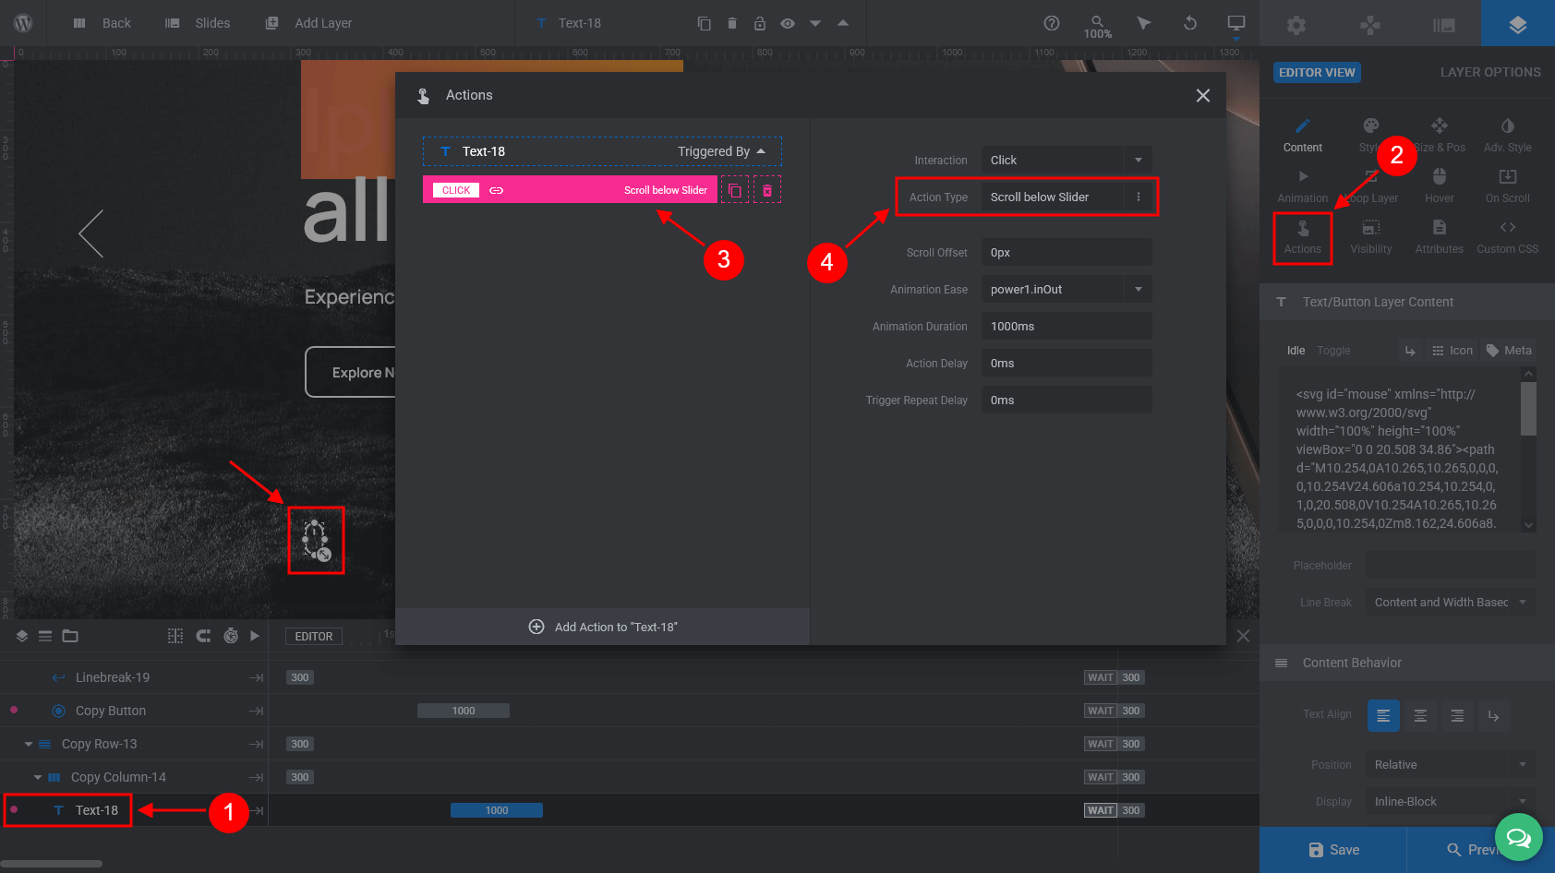Open the Animation Ease dropdown
The width and height of the screenshot is (1555, 873).
pos(1067,289)
